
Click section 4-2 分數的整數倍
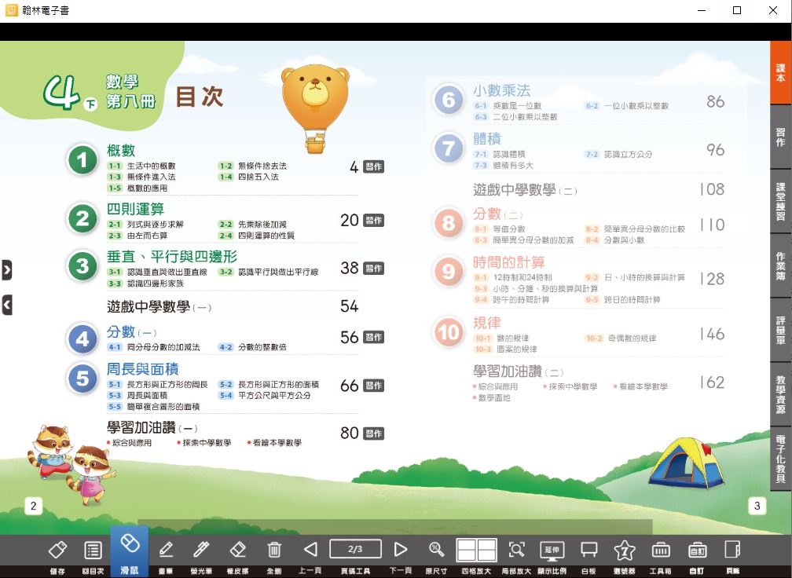pos(252,347)
